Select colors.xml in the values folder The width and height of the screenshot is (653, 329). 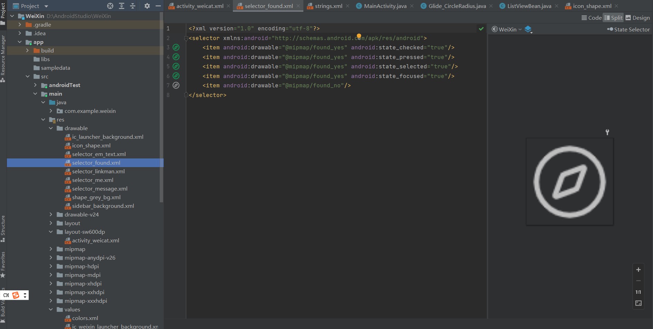point(85,318)
